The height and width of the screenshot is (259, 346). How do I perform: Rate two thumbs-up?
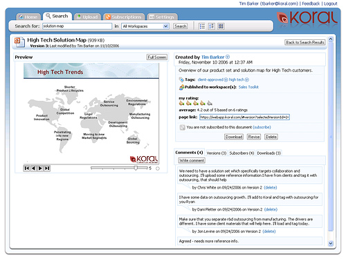coord(189,103)
